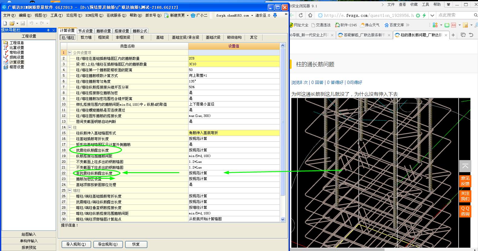Click the QQ咨询 orange button on webpage
The width and height of the screenshot is (478, 251).
465,211
